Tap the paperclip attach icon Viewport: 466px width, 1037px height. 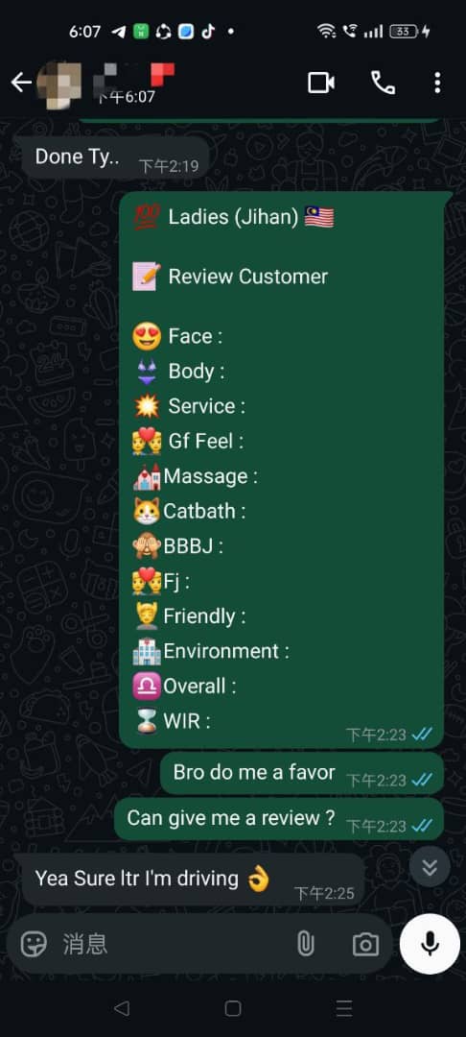pyautogui.click(x=305, y=944)
